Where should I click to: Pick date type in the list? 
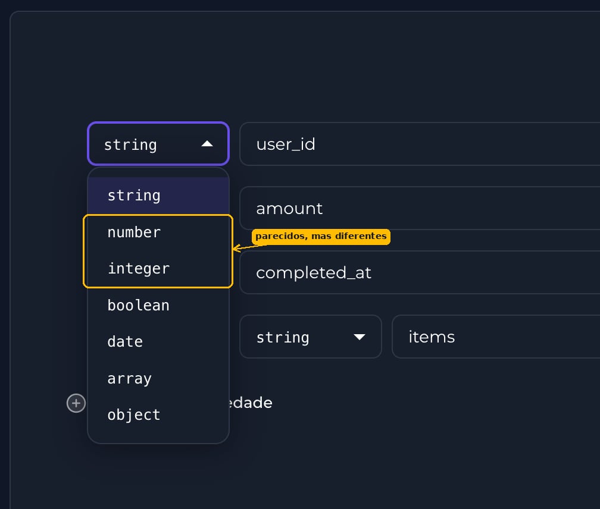point(158,342)
